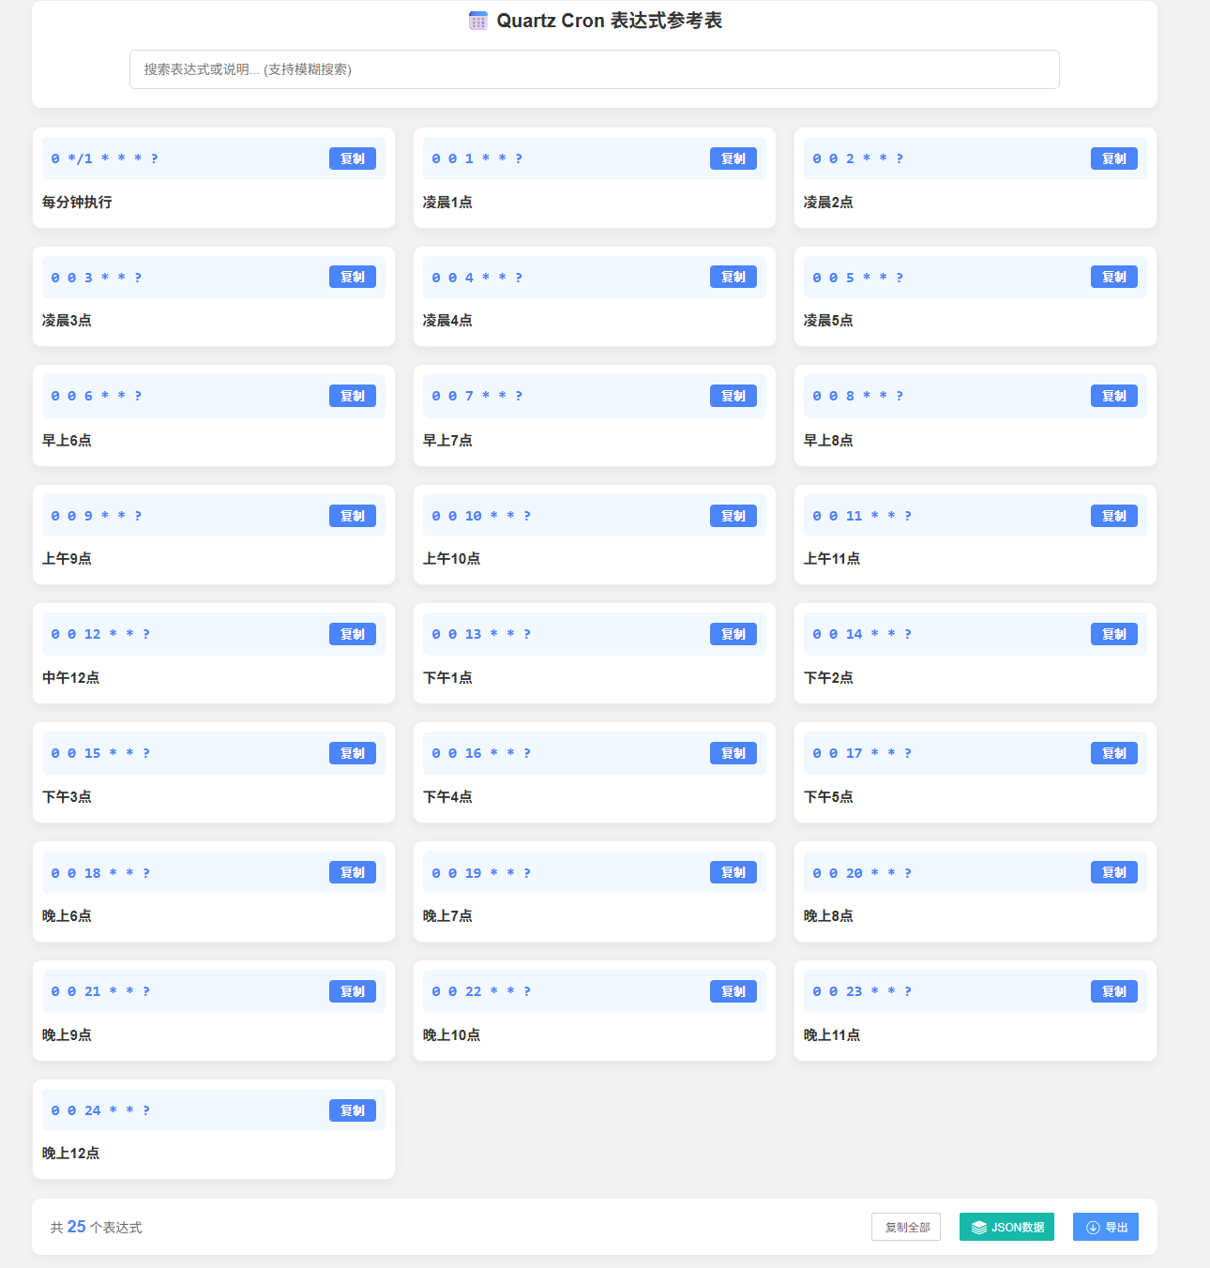Click the 复制全部 button

tap(906, 1227)
